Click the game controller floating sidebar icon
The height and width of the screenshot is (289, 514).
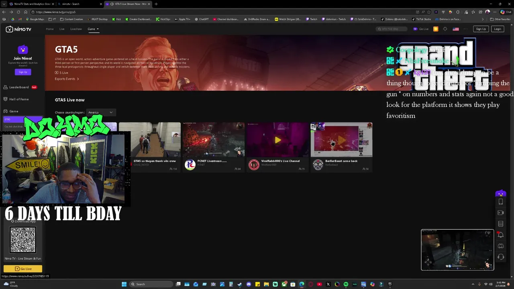tap(500, 246)
